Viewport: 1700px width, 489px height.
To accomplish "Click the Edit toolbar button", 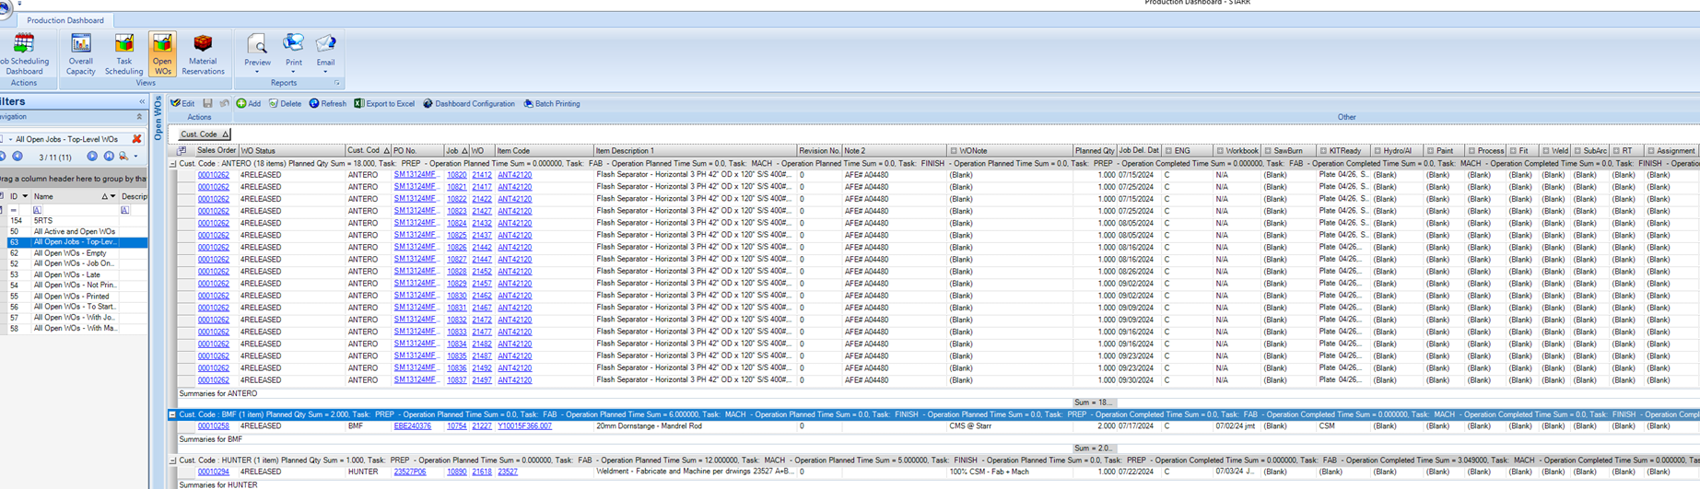I will [x=182, y=104].
